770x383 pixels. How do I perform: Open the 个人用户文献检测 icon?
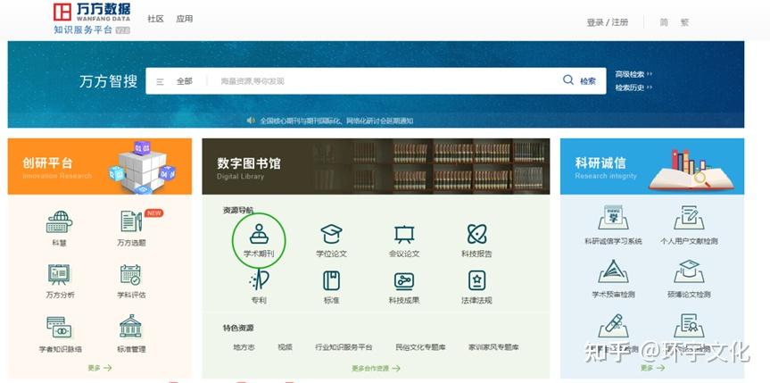click(689, 218)
